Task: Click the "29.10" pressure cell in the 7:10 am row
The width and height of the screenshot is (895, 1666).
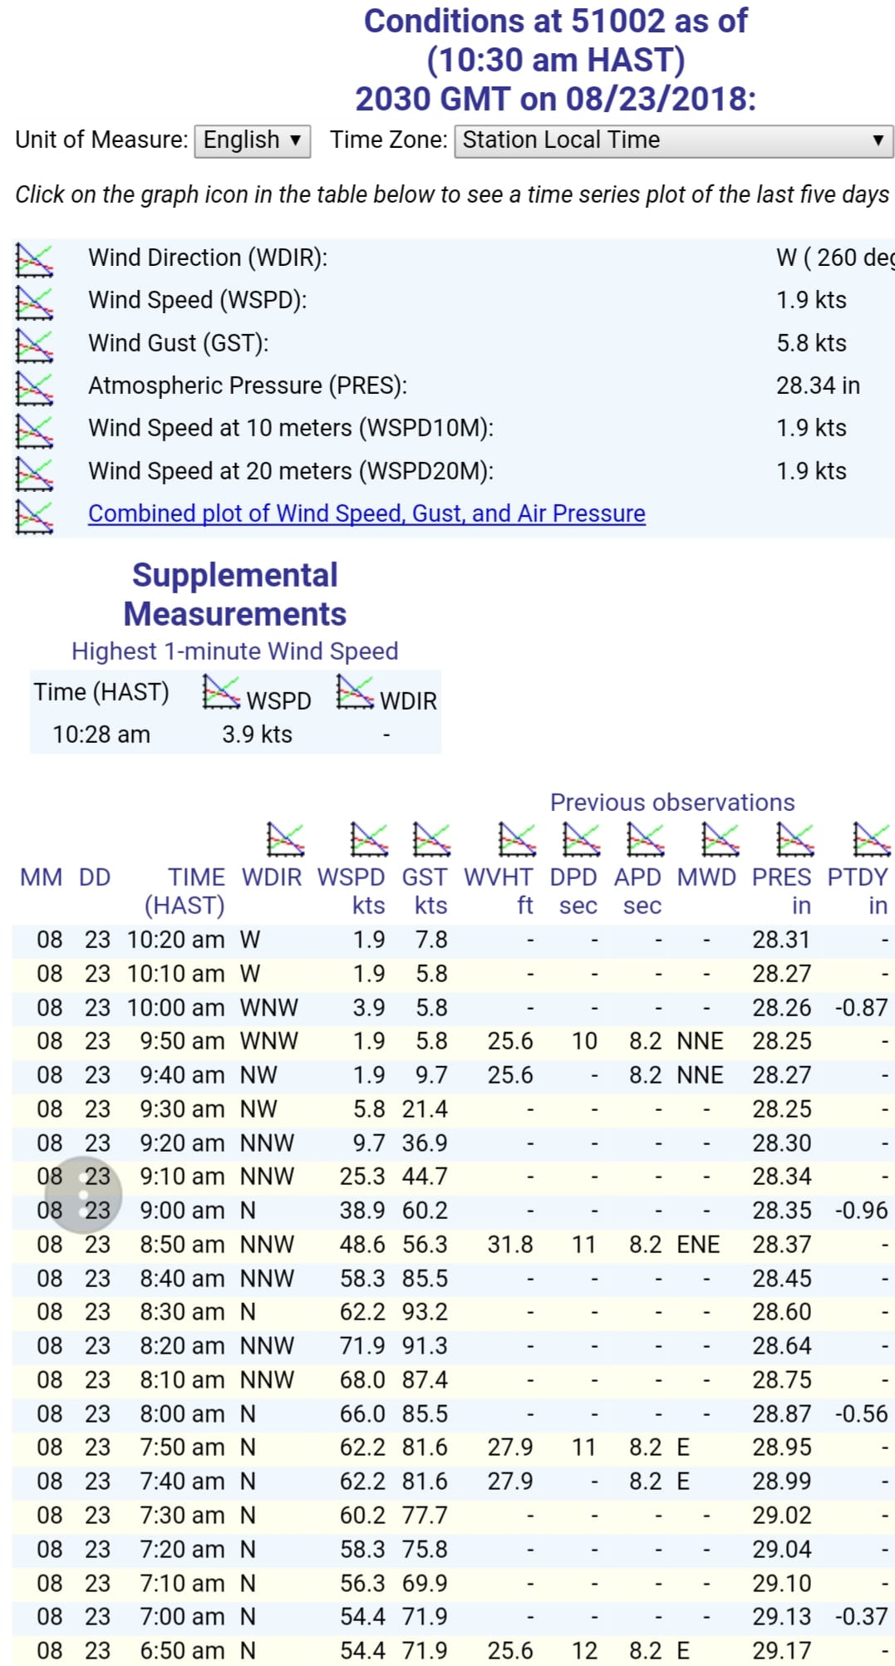Action: coord(782,1584)
